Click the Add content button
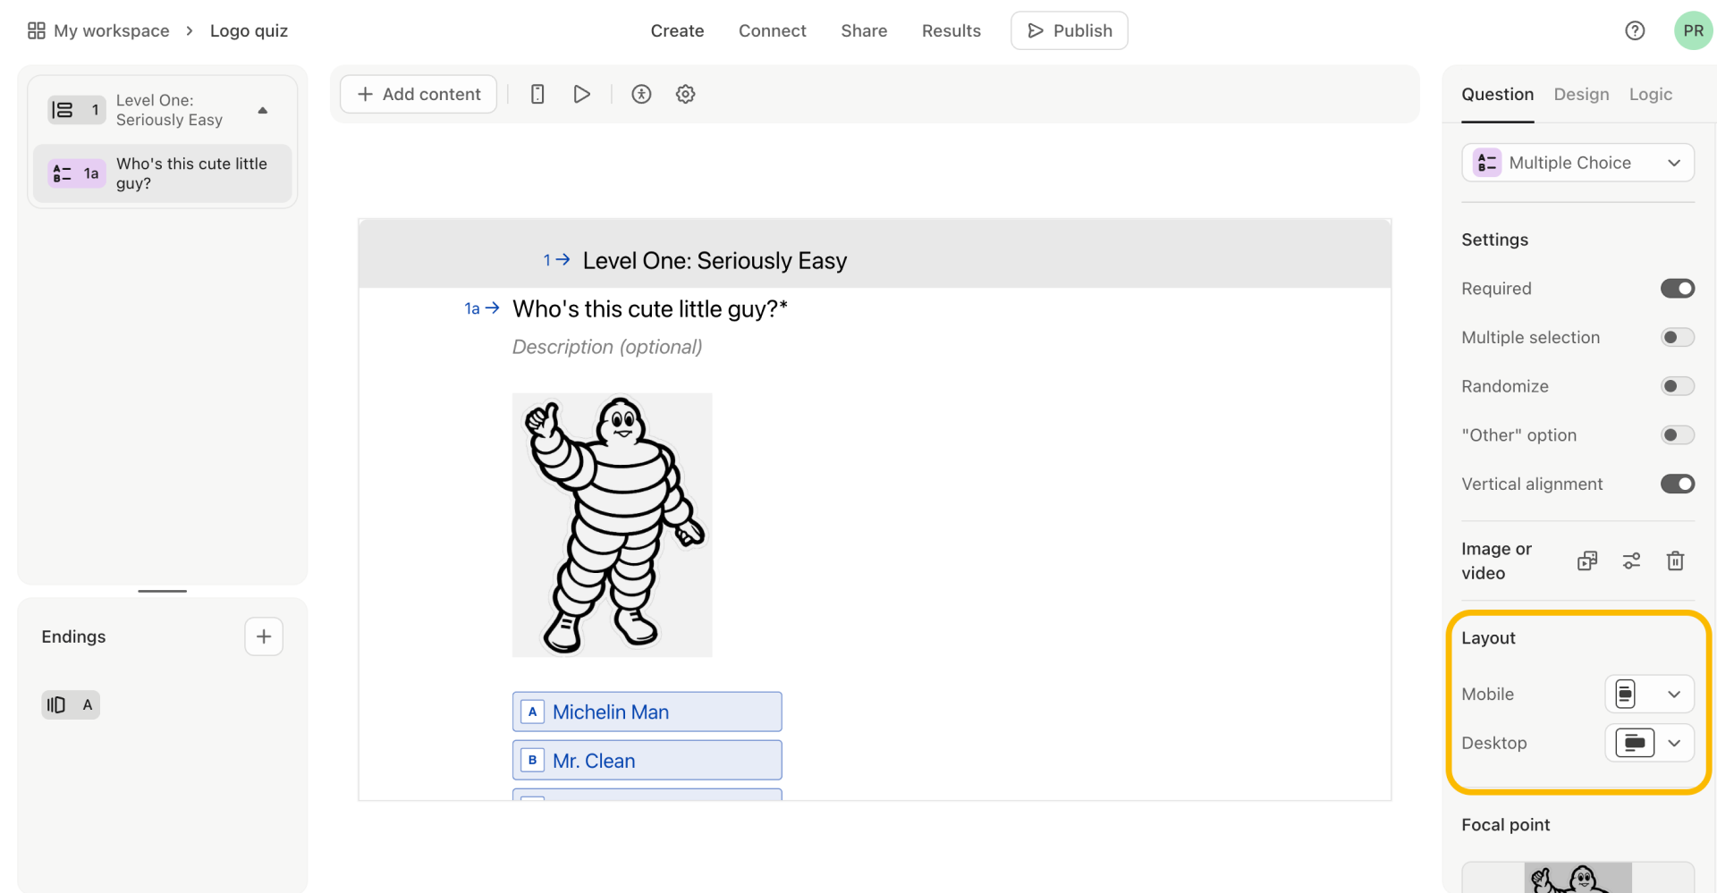The height and width of the screenshot is (893, 1717). 419,94
